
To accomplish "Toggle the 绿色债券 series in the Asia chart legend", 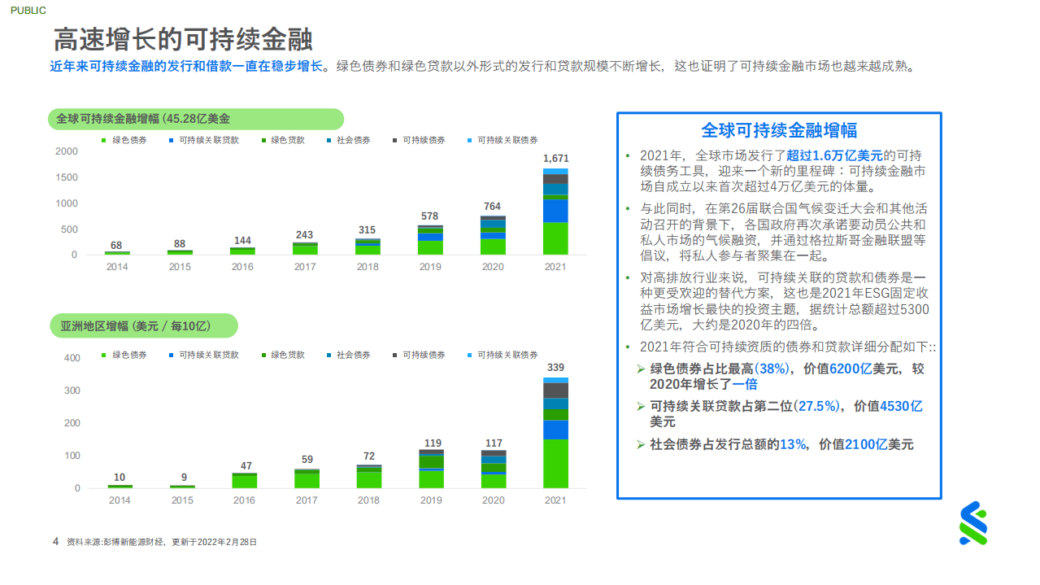I will (103, 356).
